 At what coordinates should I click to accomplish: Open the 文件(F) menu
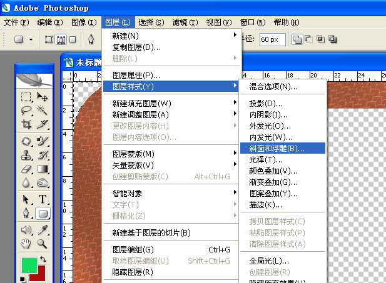(x=16, y=22)
